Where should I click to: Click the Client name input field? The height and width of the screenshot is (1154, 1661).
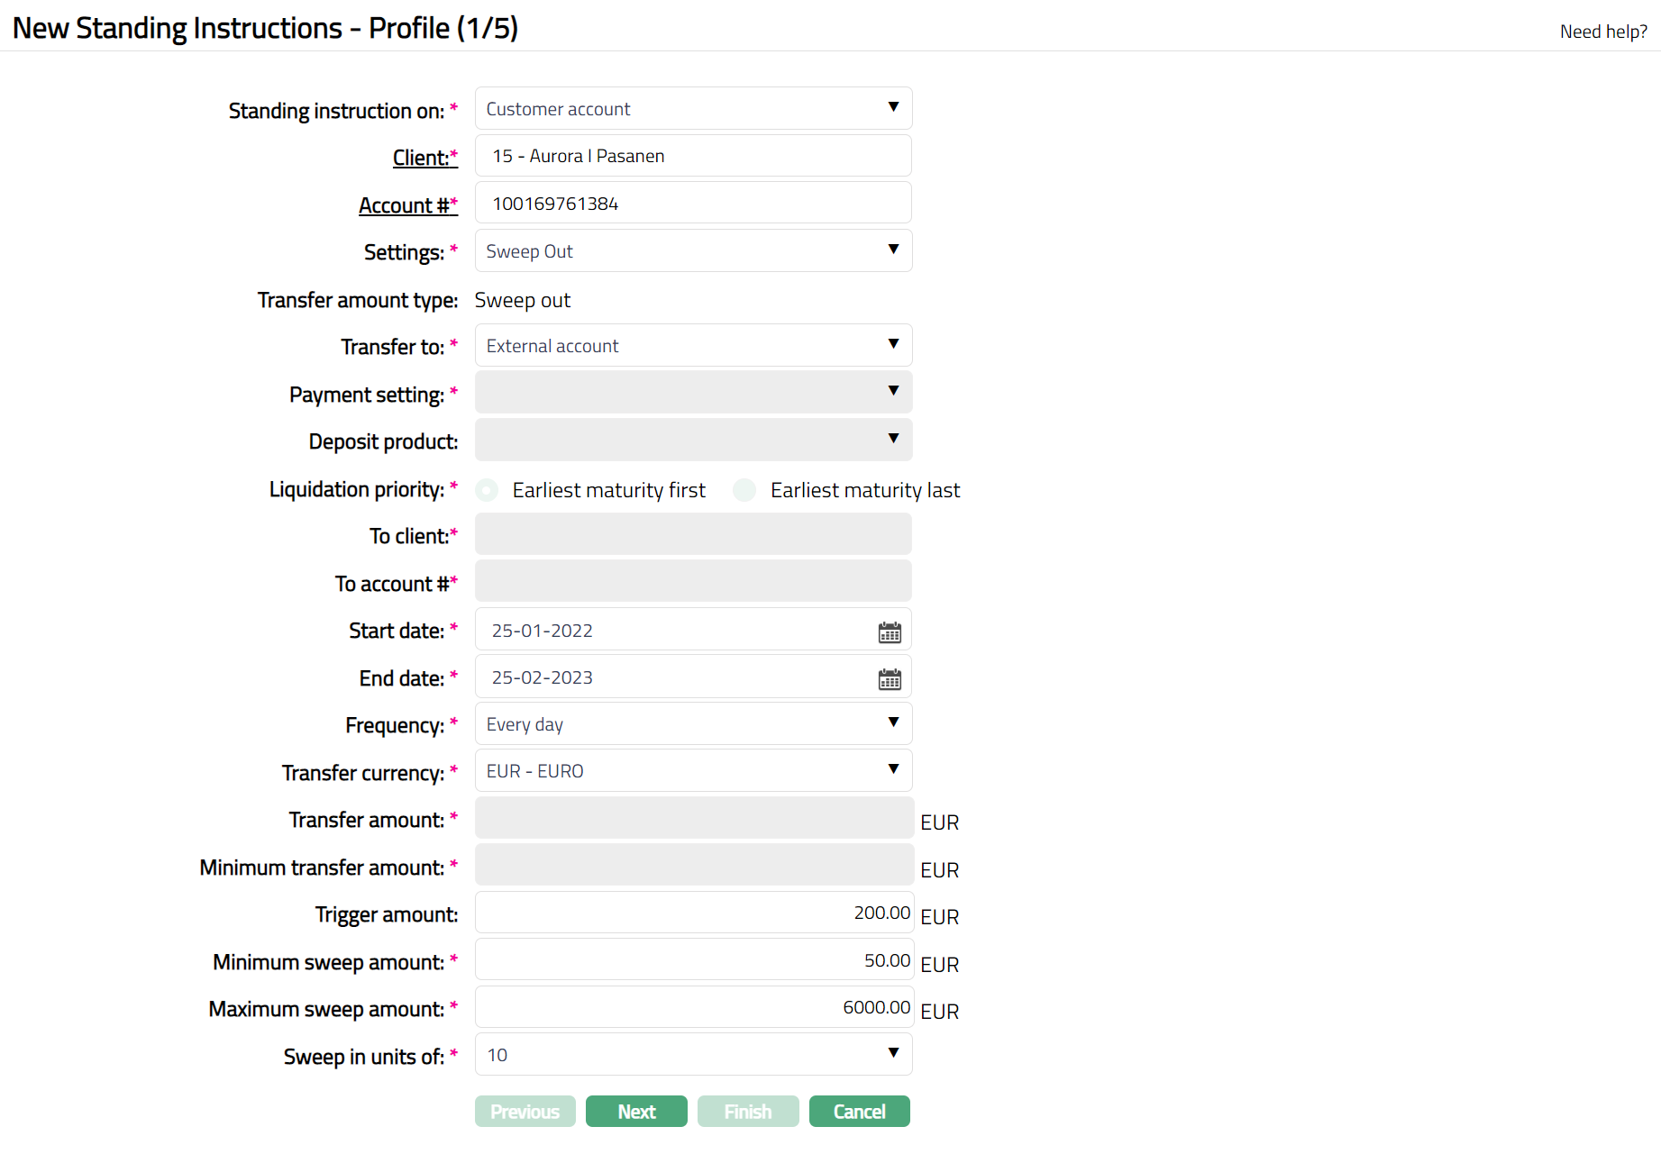pos(693,156)
